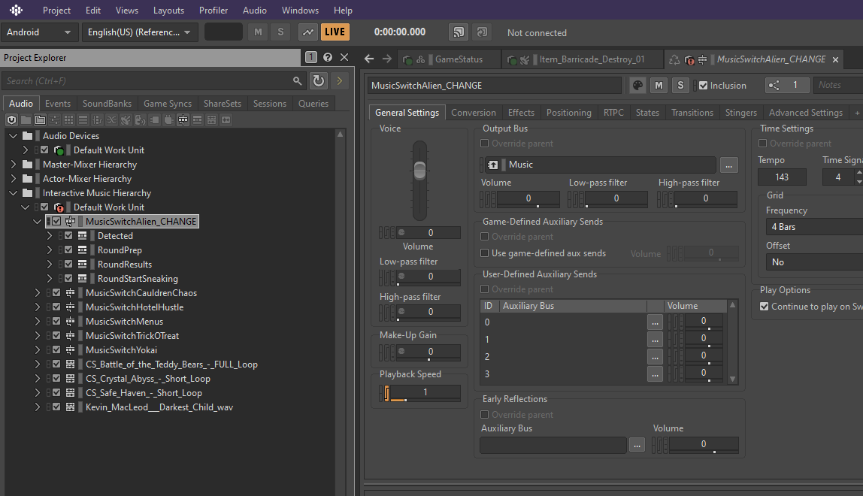Screen dimensions: 863x496
Task: Click the help question mark icon in Project Explorer
Action: pos(327,58)
